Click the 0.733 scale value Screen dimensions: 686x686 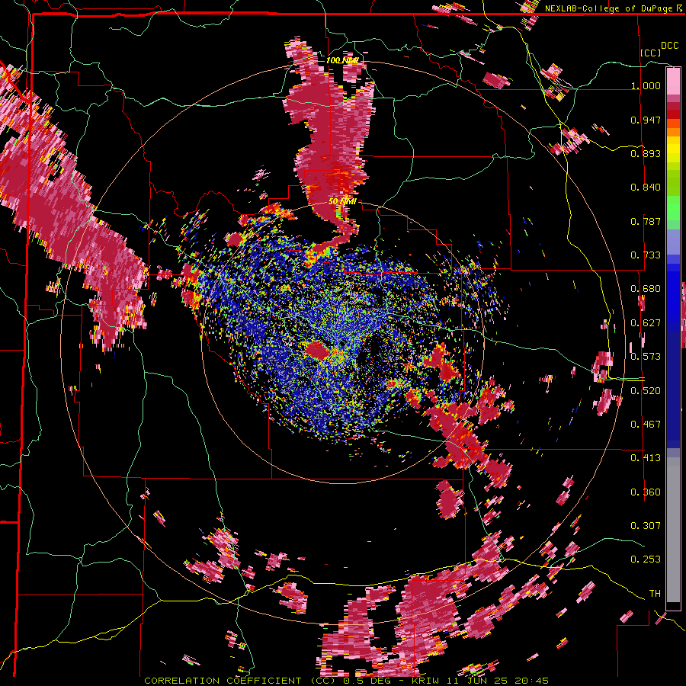646,255
